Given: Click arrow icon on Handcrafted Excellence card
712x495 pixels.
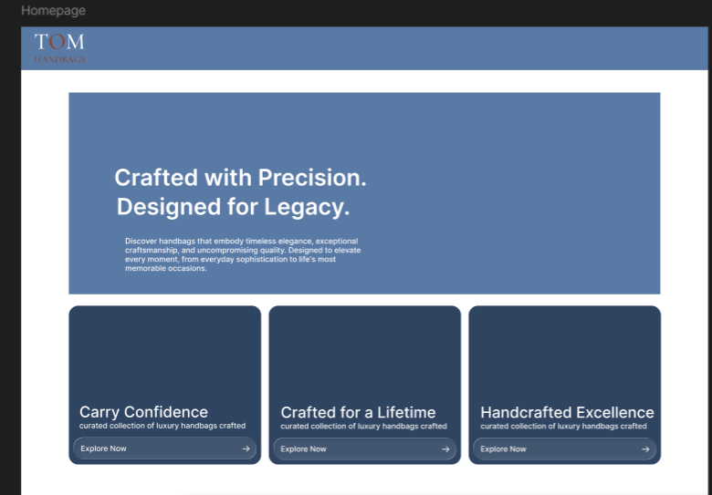Looking at the screenshot, I should (x=645, y=449).
